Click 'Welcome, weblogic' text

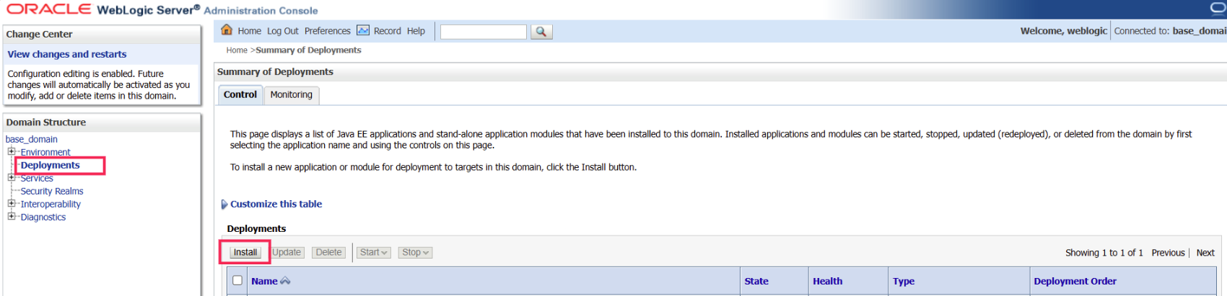coord(1063,31)
